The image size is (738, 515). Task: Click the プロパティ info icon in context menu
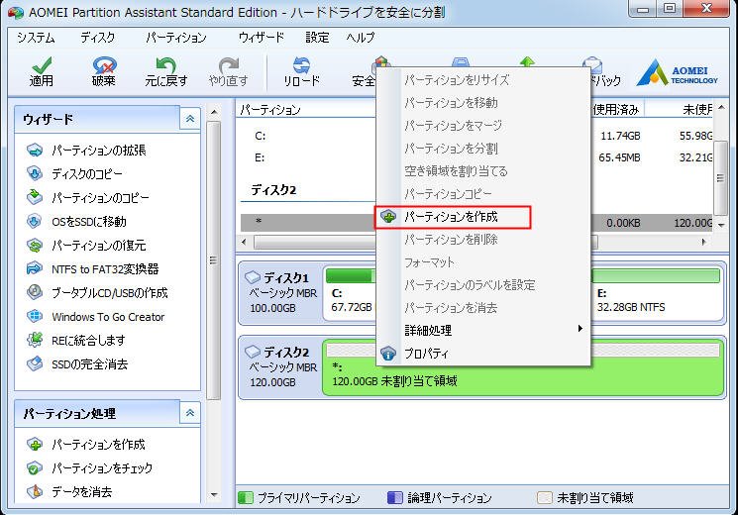click(388, 354)
